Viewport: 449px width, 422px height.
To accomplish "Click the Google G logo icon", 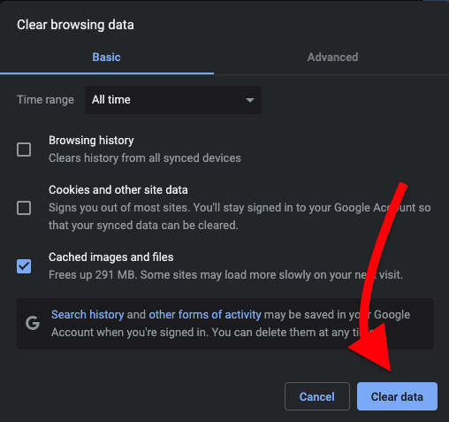I will tap(33, 323).
